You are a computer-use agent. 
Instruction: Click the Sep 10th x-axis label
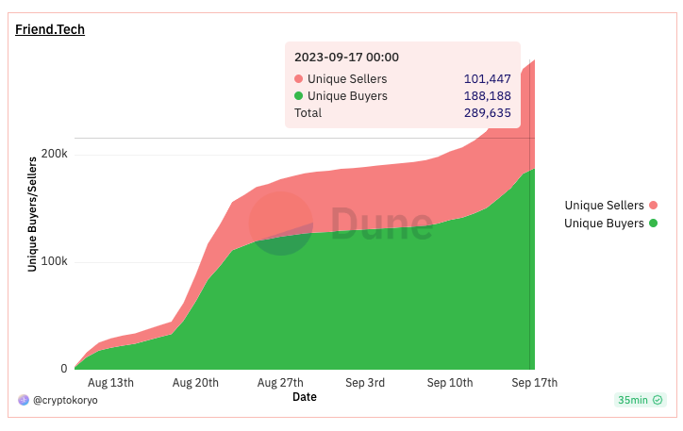(x=450, y=383)
